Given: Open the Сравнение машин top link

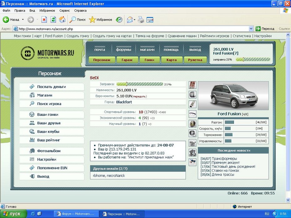Looking at the screenshot, I should click(182, 36).
